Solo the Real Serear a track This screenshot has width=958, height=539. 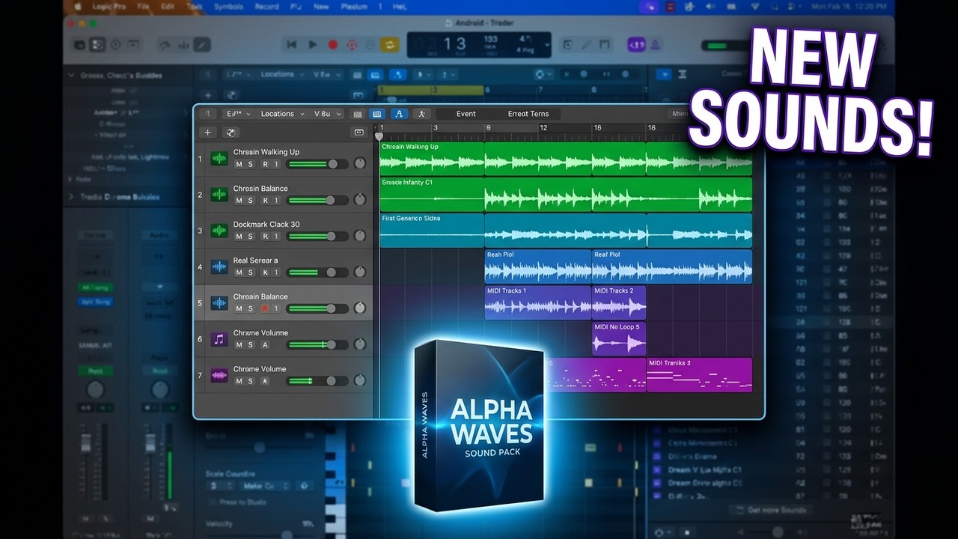251,272
